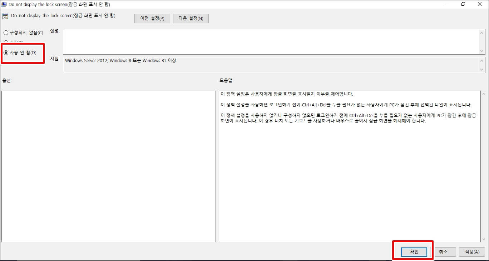Image resolution: width=489 pixels, height=261 pixels.
Task: Click inside the 설명 comment box
Action: pyautogui.click(x=271, y=42)
